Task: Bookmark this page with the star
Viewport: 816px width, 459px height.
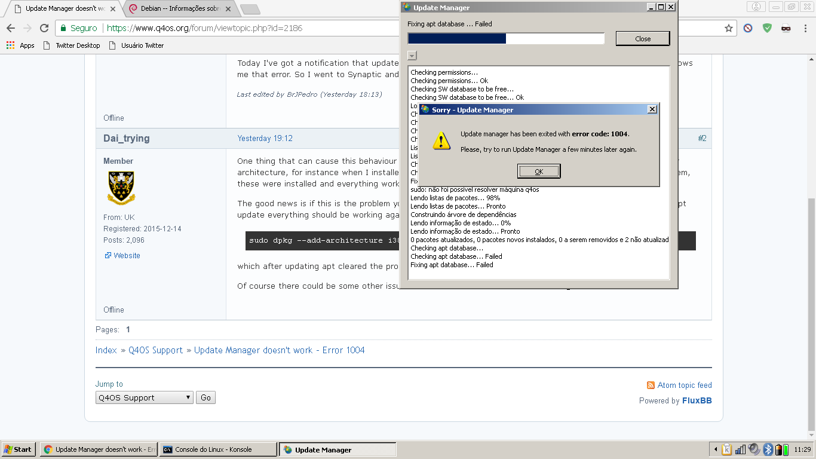Action: pos(729,28)
